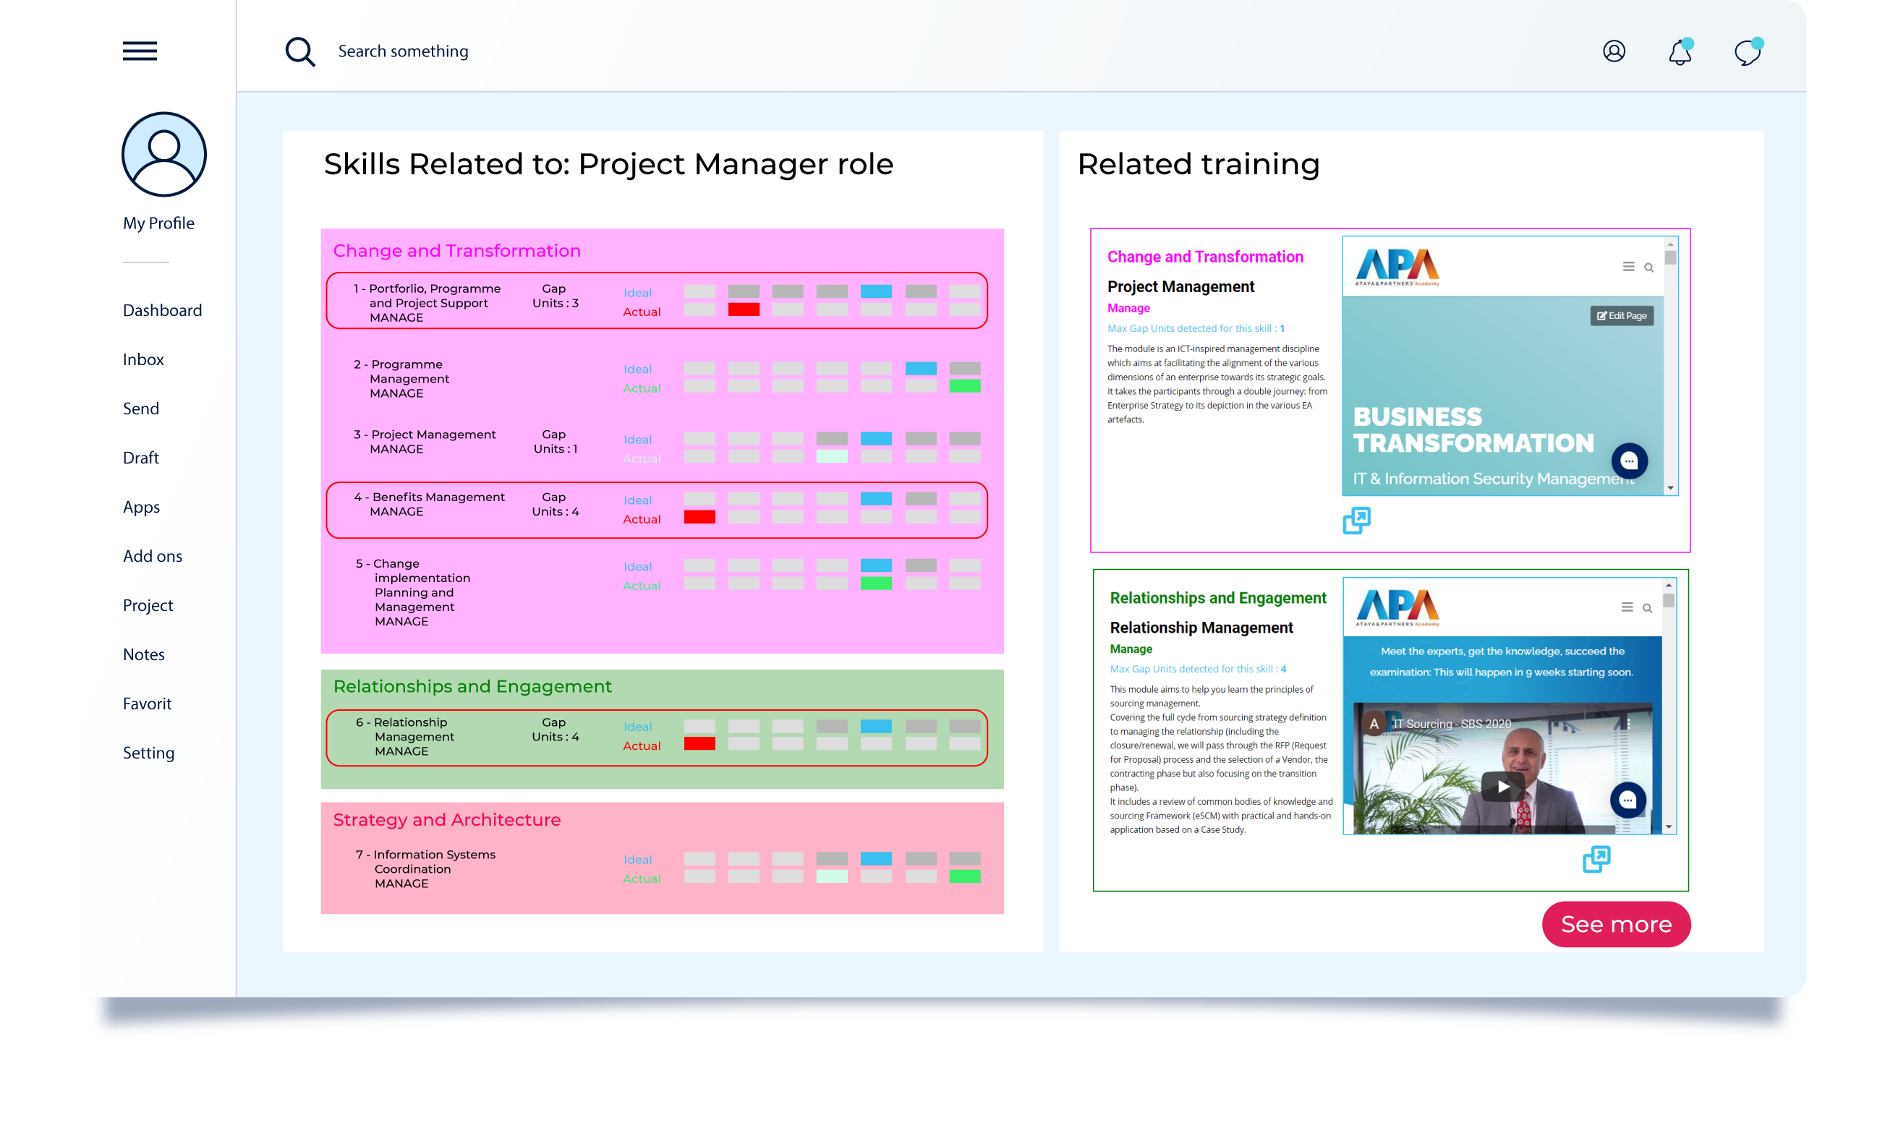Open the Setting menu item

point(148,753)
